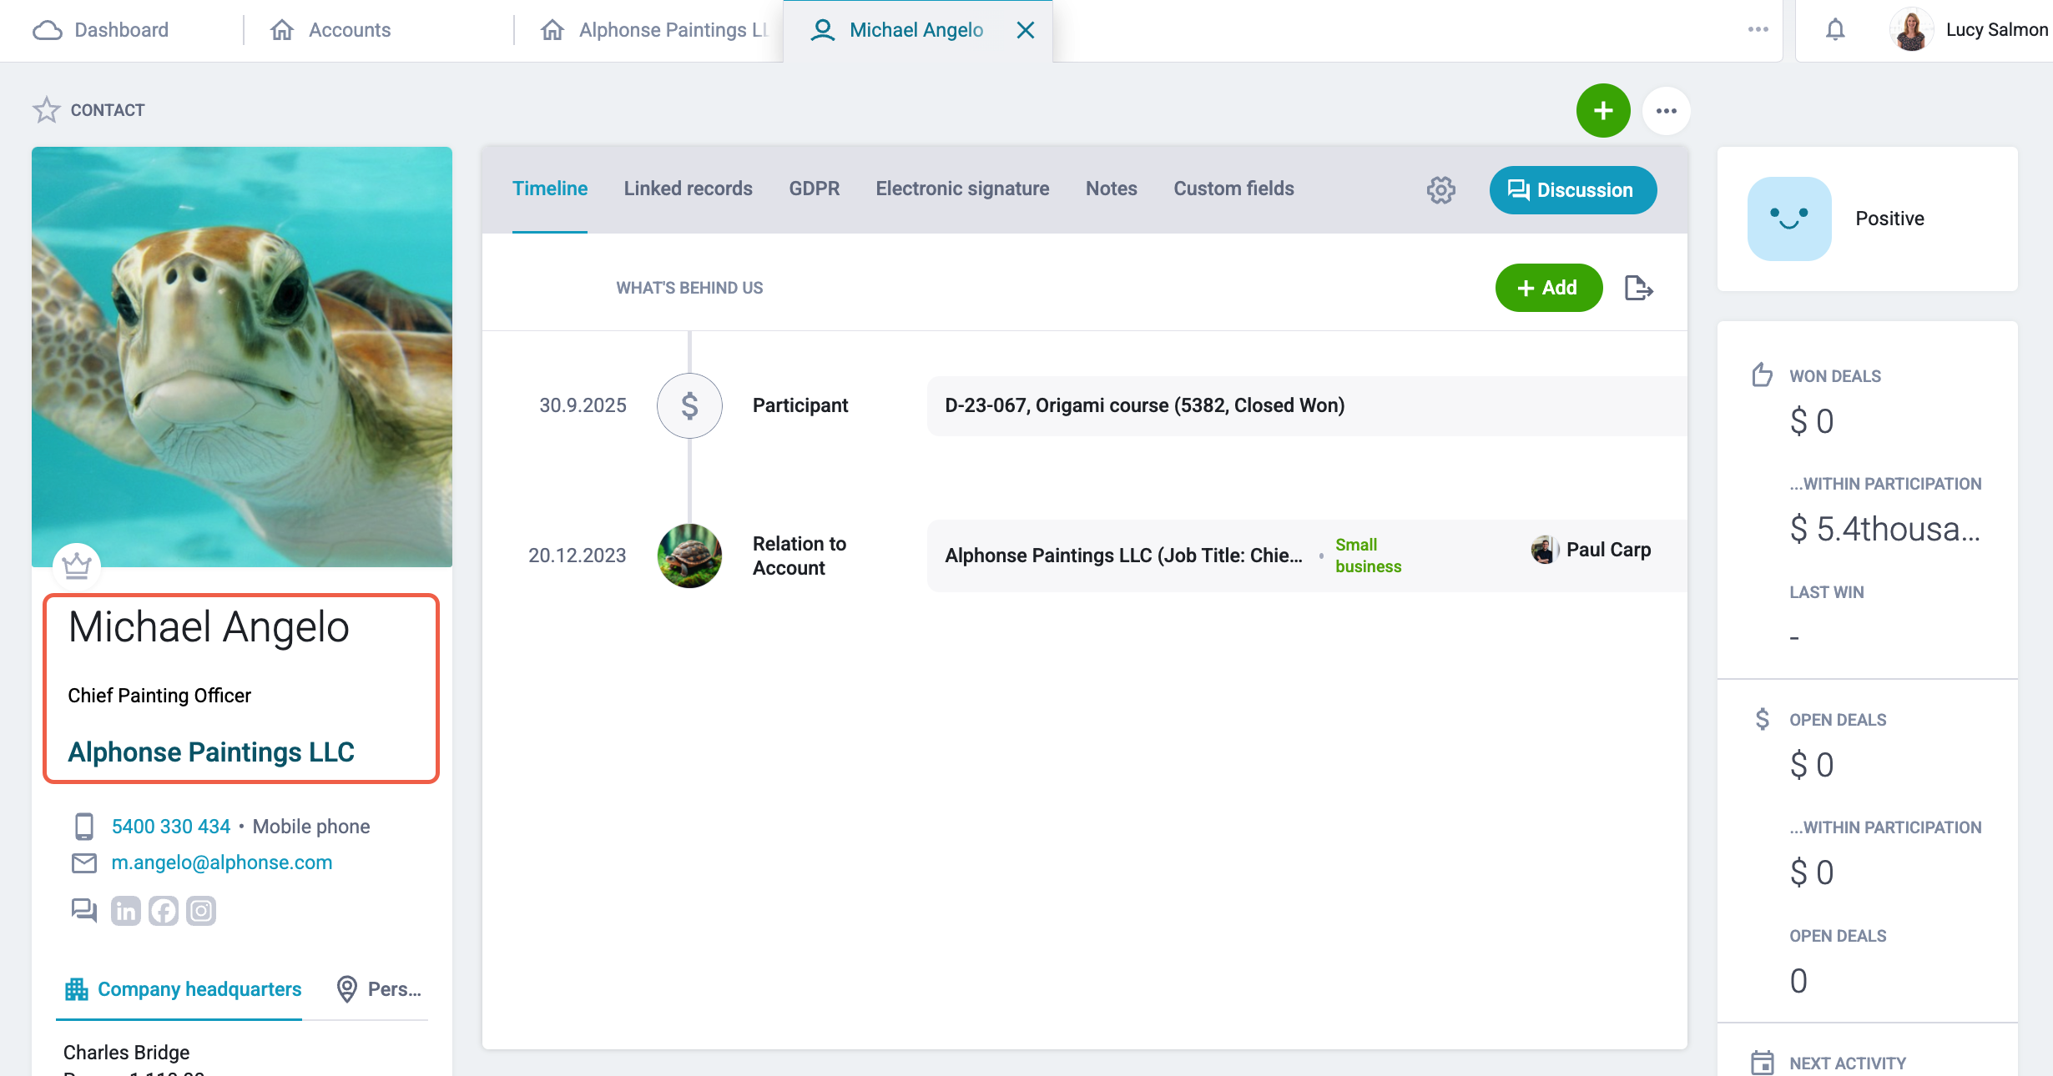Viewport: 2053px width, 1076px height.
Task: Click the email envelope icon
Action: click(83, 862)
